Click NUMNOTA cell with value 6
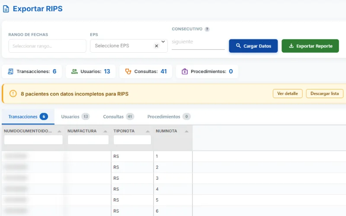The image size is (346, 216). [173, 211]
